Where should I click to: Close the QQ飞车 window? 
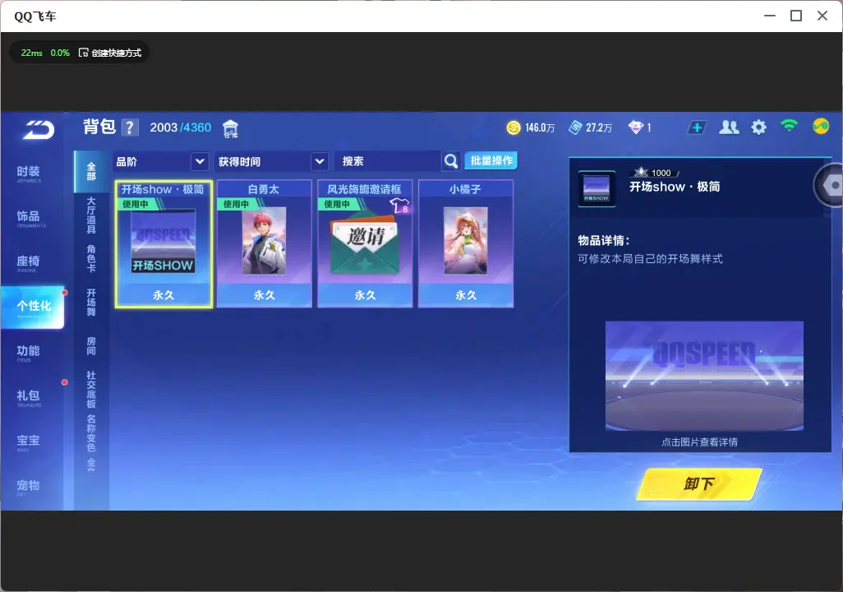[822, 16]
